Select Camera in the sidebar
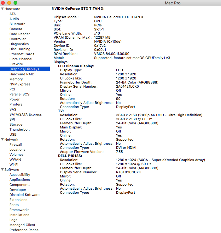 coord(16,29)
